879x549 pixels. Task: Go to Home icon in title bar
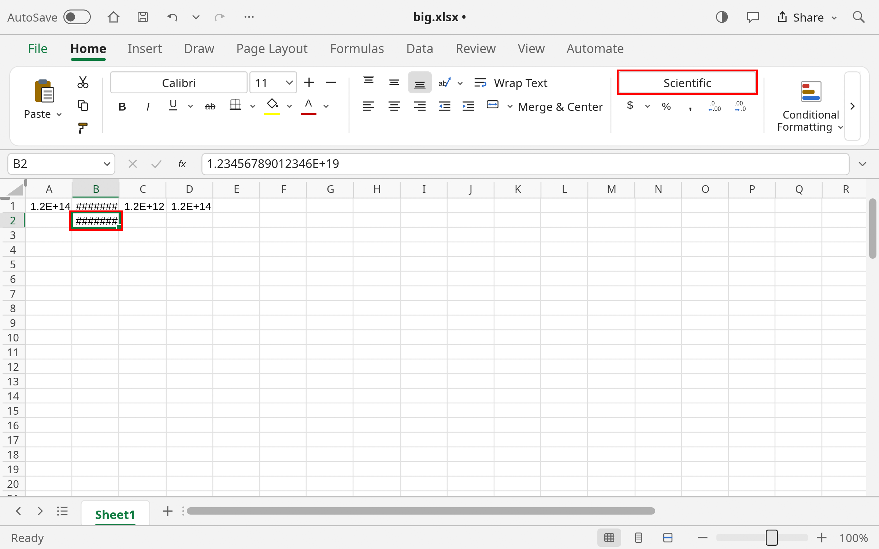(114, 17)
